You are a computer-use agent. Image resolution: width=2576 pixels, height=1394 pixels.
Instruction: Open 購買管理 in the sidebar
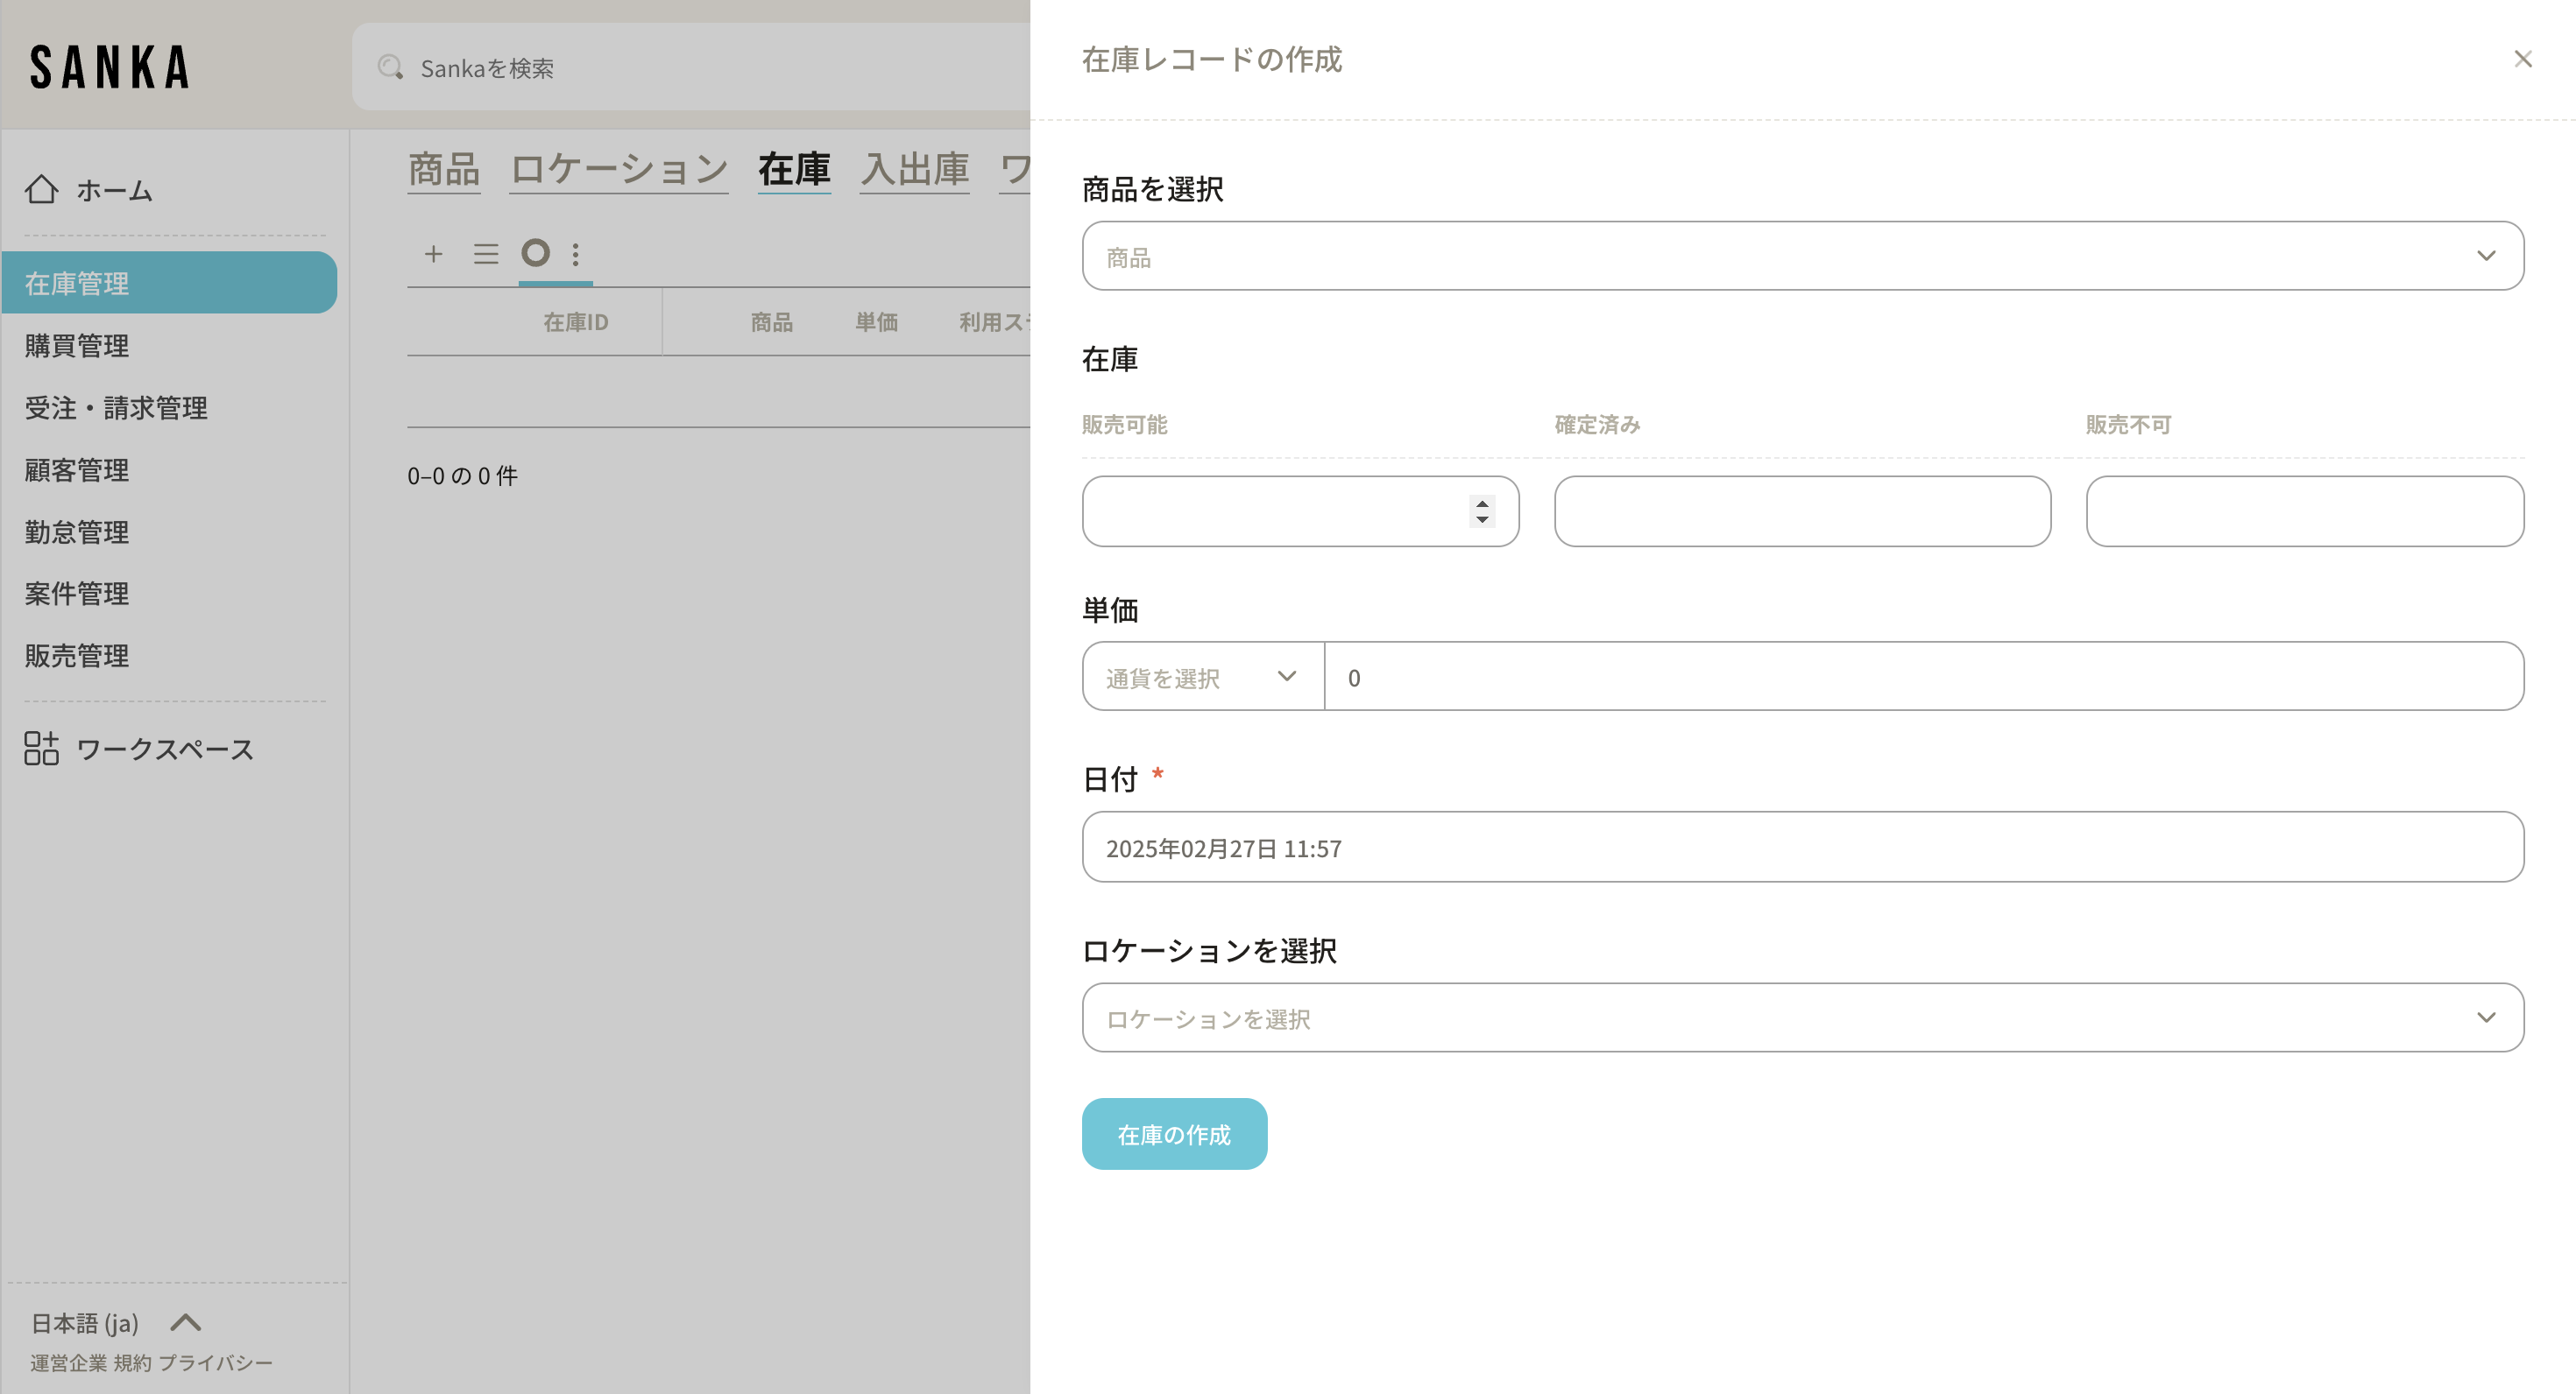(77, 346)
